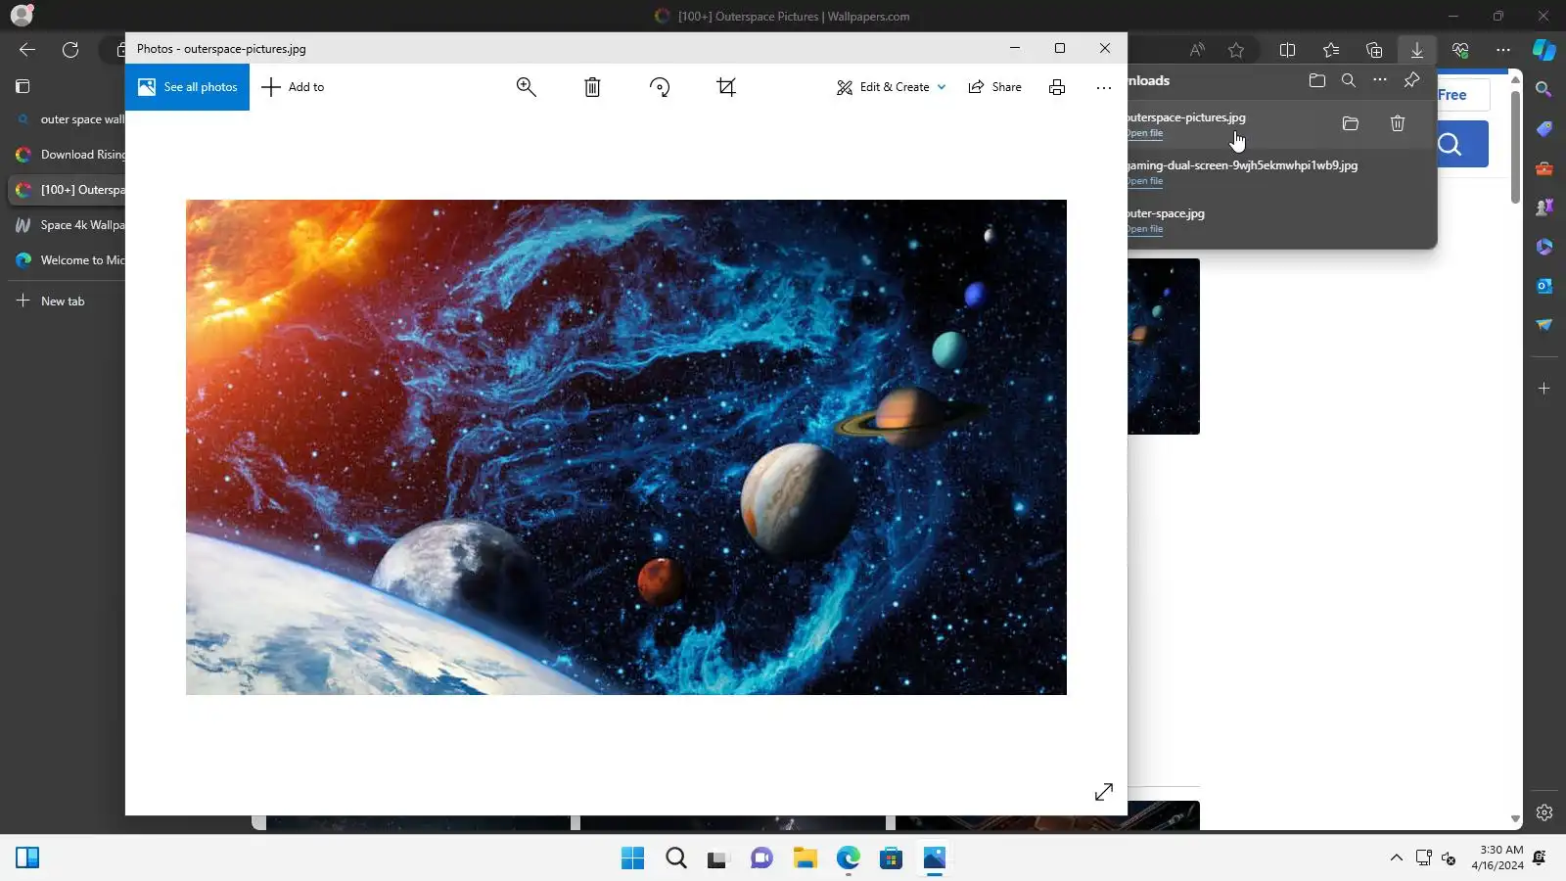1566x881 pixels.
Task: Click Edge Read aloud icon
Action: tap(1197, 50)
